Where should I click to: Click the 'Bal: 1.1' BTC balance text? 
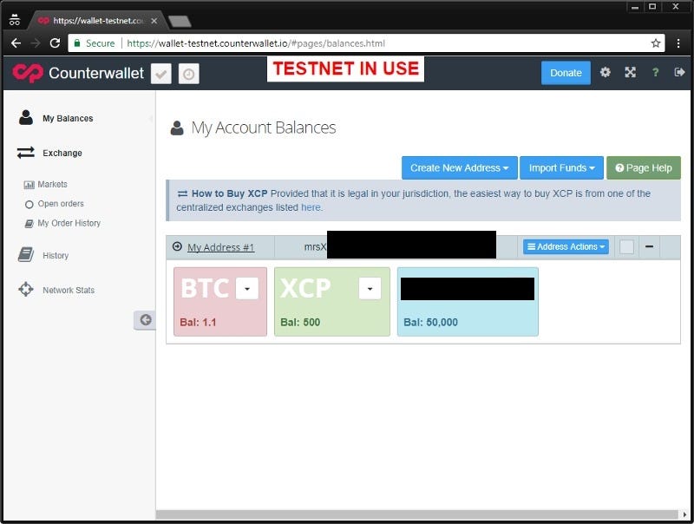198,322
